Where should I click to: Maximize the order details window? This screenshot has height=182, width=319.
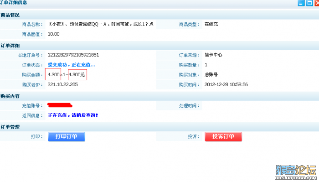309,3
